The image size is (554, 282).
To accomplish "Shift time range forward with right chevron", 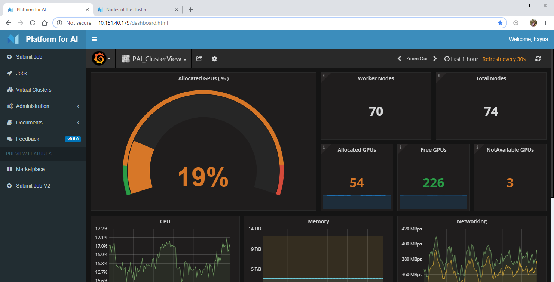I will pyautogui.click(x=435, y=59).
